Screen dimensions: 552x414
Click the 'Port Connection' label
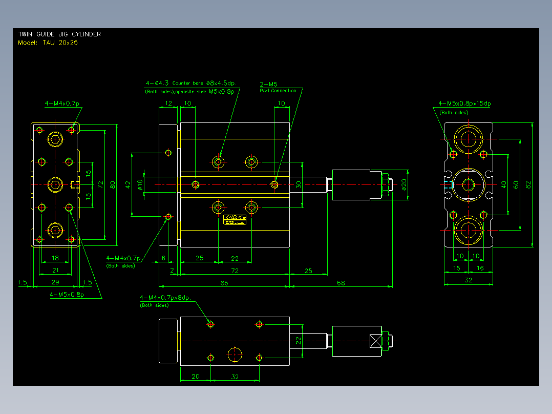pyautogui.click(x=278, y=91)
